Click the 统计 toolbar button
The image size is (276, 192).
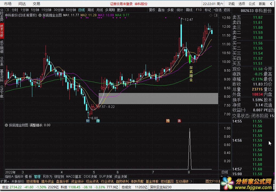180,10
